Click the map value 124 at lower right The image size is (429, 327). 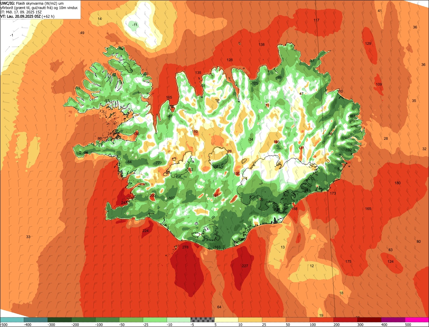click(x=390, y=261)
